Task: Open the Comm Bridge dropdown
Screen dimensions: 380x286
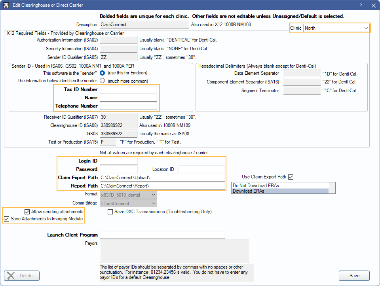Action: pos(128,203)
